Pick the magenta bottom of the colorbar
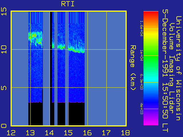The width and height of the screenshot is (183, 137). 151,123
